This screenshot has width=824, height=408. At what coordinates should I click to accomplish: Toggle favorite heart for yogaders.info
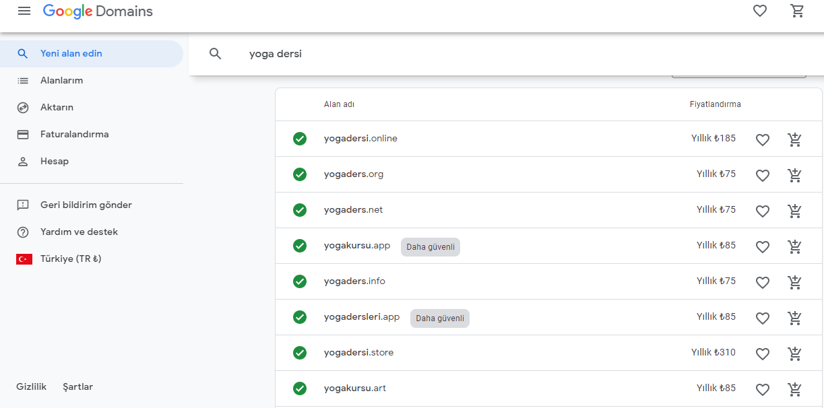tap(762, 282)
